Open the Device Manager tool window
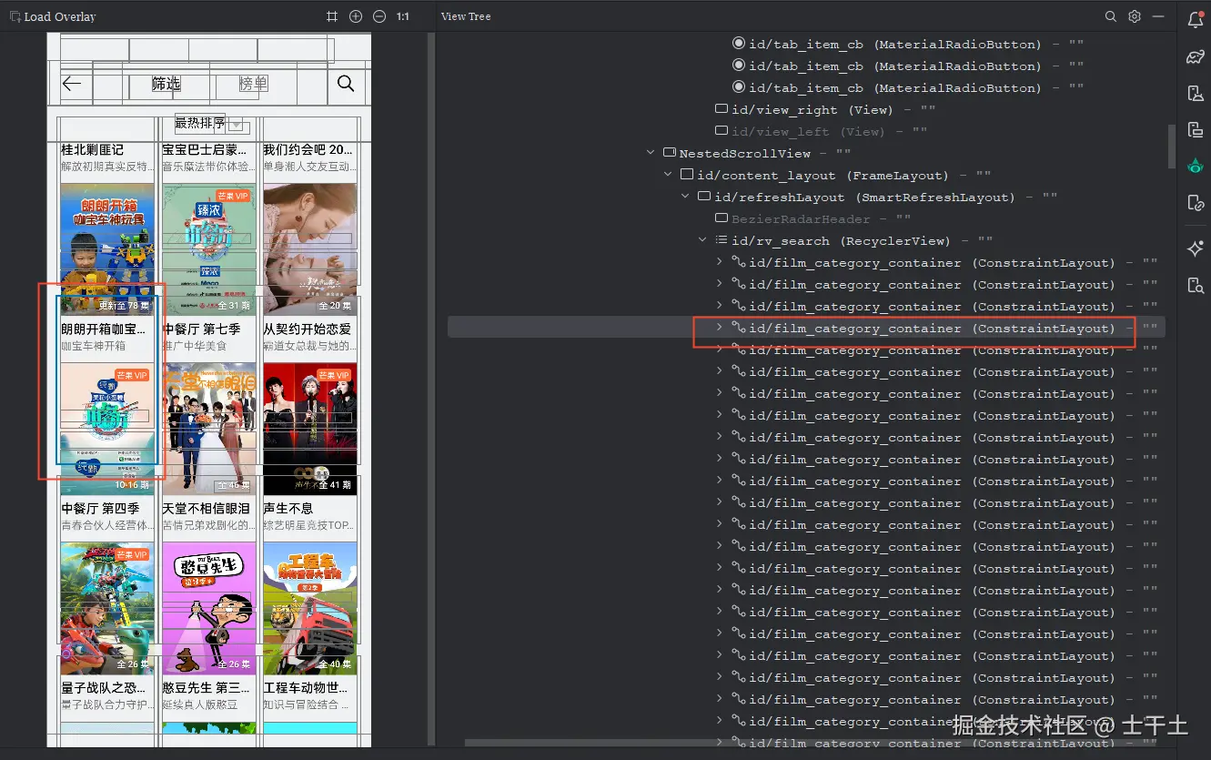 click(x=1196, y=94)
